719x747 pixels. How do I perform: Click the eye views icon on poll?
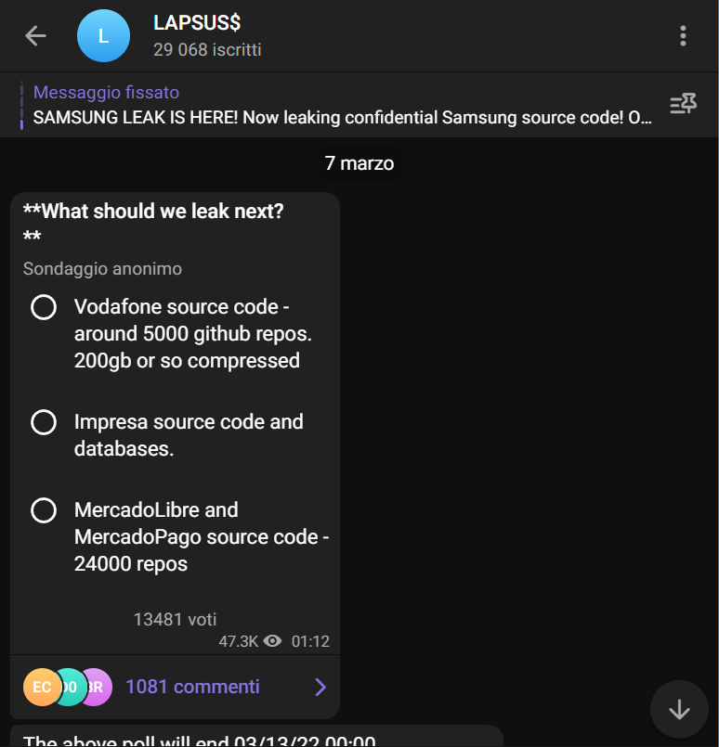pos(272,641)
